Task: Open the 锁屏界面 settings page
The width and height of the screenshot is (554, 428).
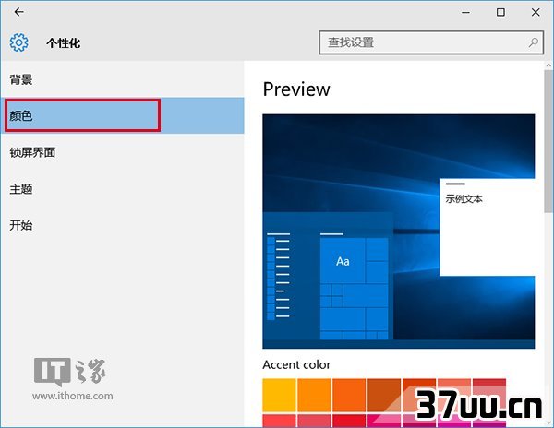Action: tap(122, 152)
